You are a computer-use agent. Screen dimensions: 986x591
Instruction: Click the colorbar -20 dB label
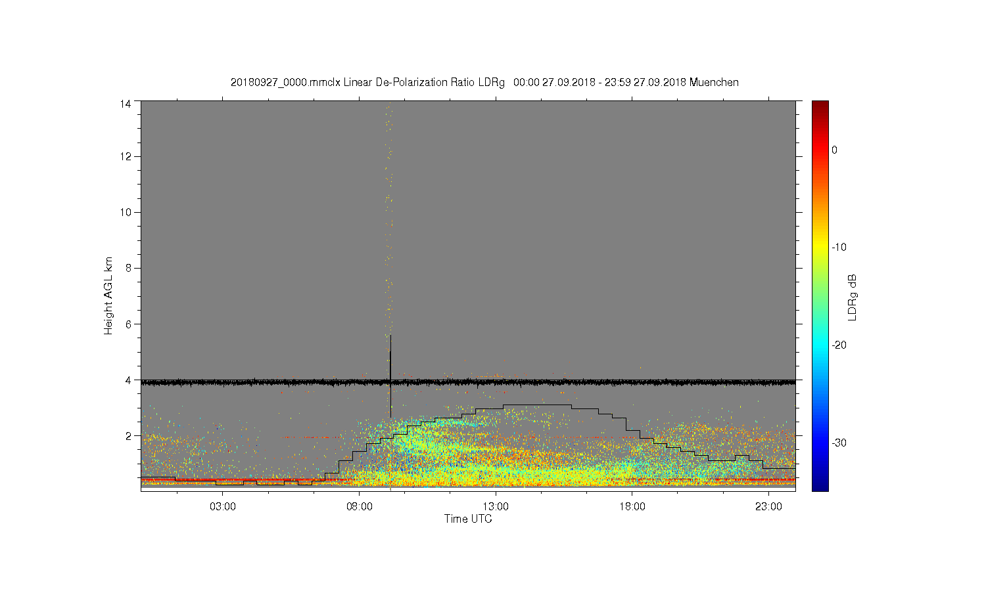tap(839, 345)
